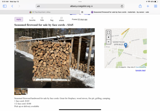
Task: Open the Safari share sheet
Action: pyautogui.click(x=140, y=6)
